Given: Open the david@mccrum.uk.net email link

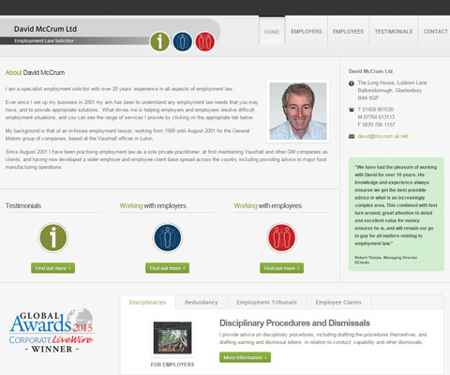Looking at the screenshot, I should pos(382,136).
